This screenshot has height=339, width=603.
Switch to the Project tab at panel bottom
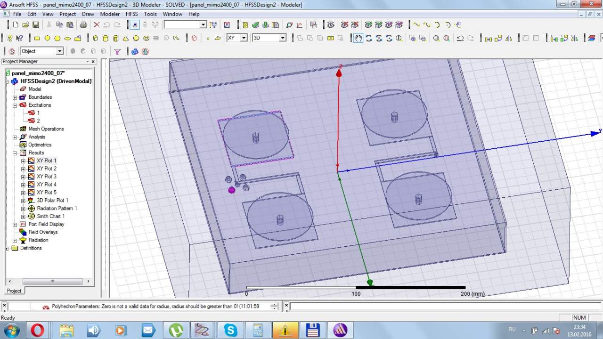14,291
